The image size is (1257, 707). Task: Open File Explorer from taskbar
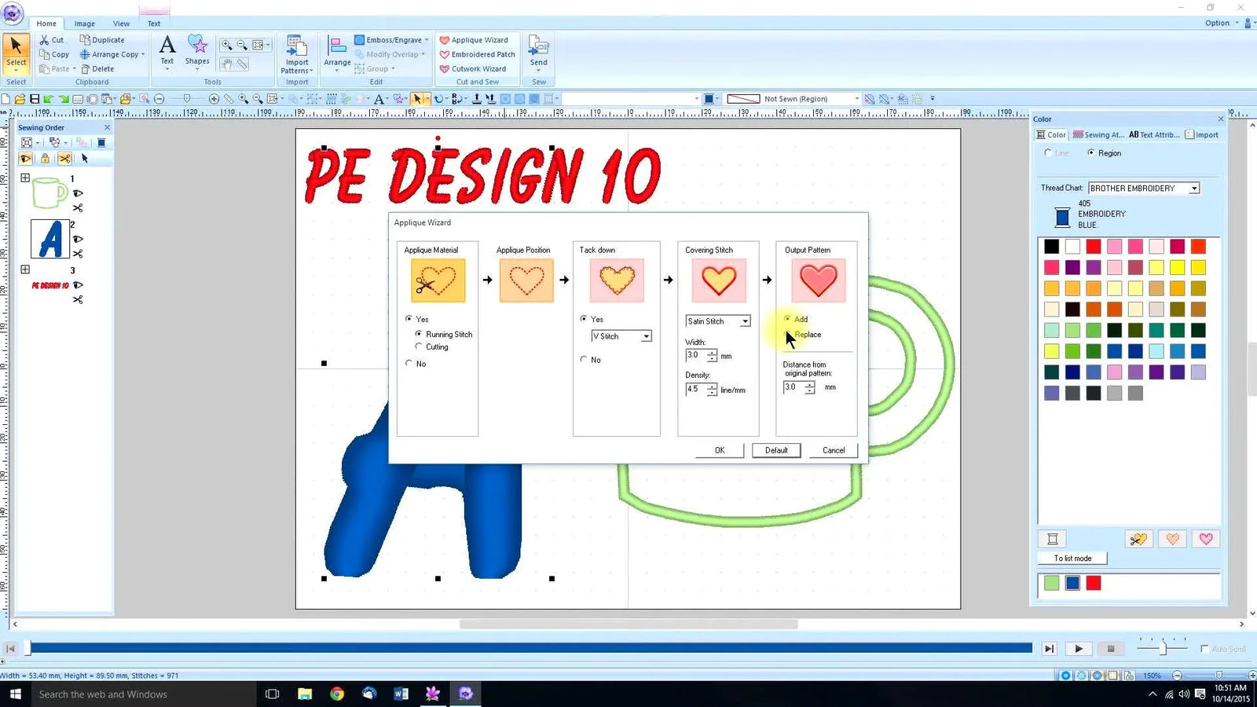[305, 694]
